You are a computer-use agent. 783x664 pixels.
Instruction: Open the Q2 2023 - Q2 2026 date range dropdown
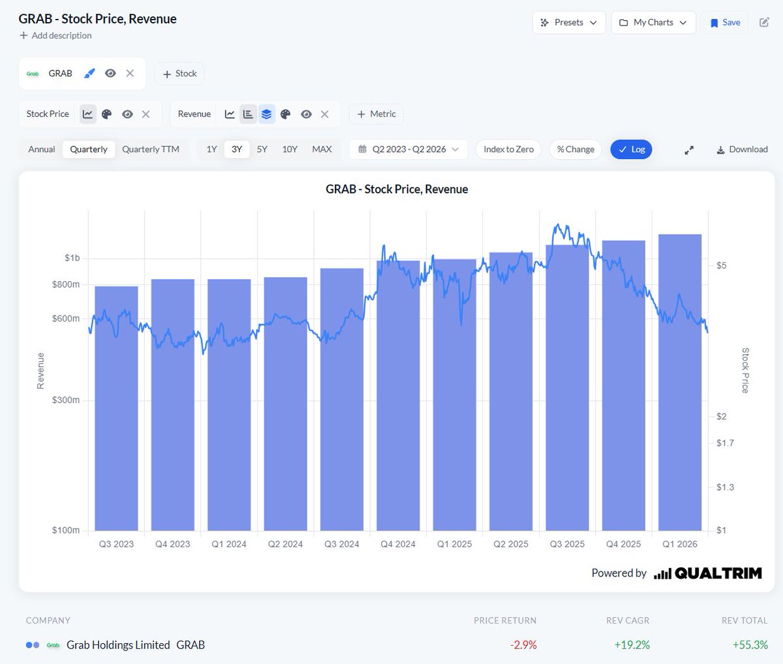(x=408, y=149)
